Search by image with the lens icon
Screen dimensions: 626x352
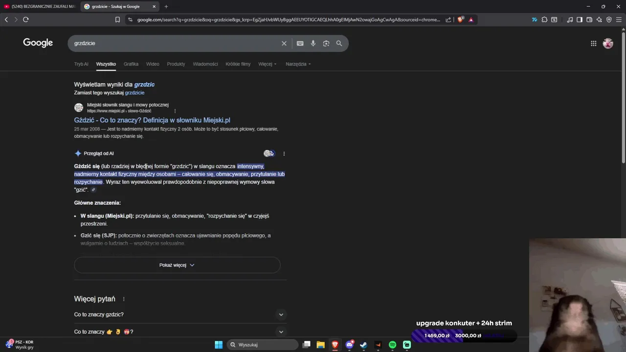pyautogui.click(x=326, y=44)
